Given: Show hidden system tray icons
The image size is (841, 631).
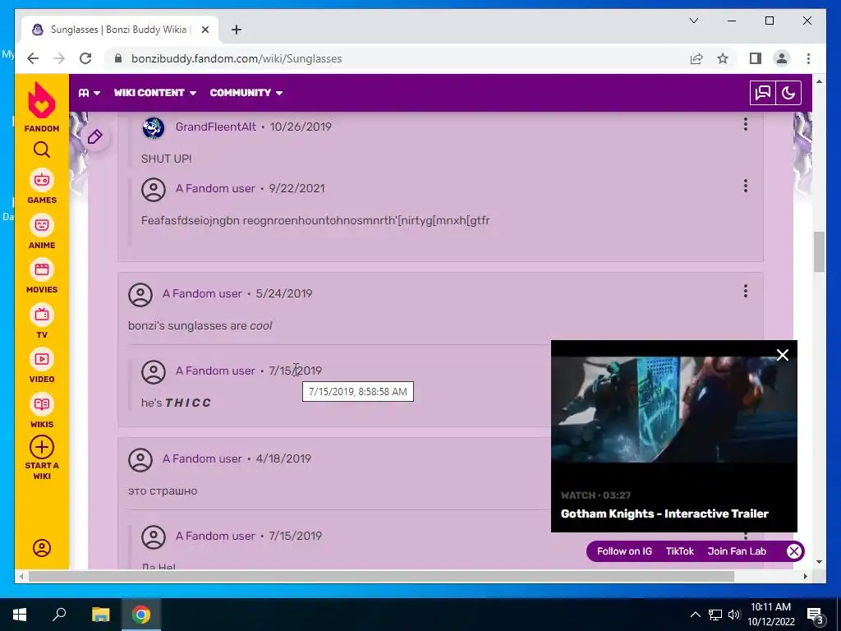Looking at the screenshot, I should (x=695, y=615).
